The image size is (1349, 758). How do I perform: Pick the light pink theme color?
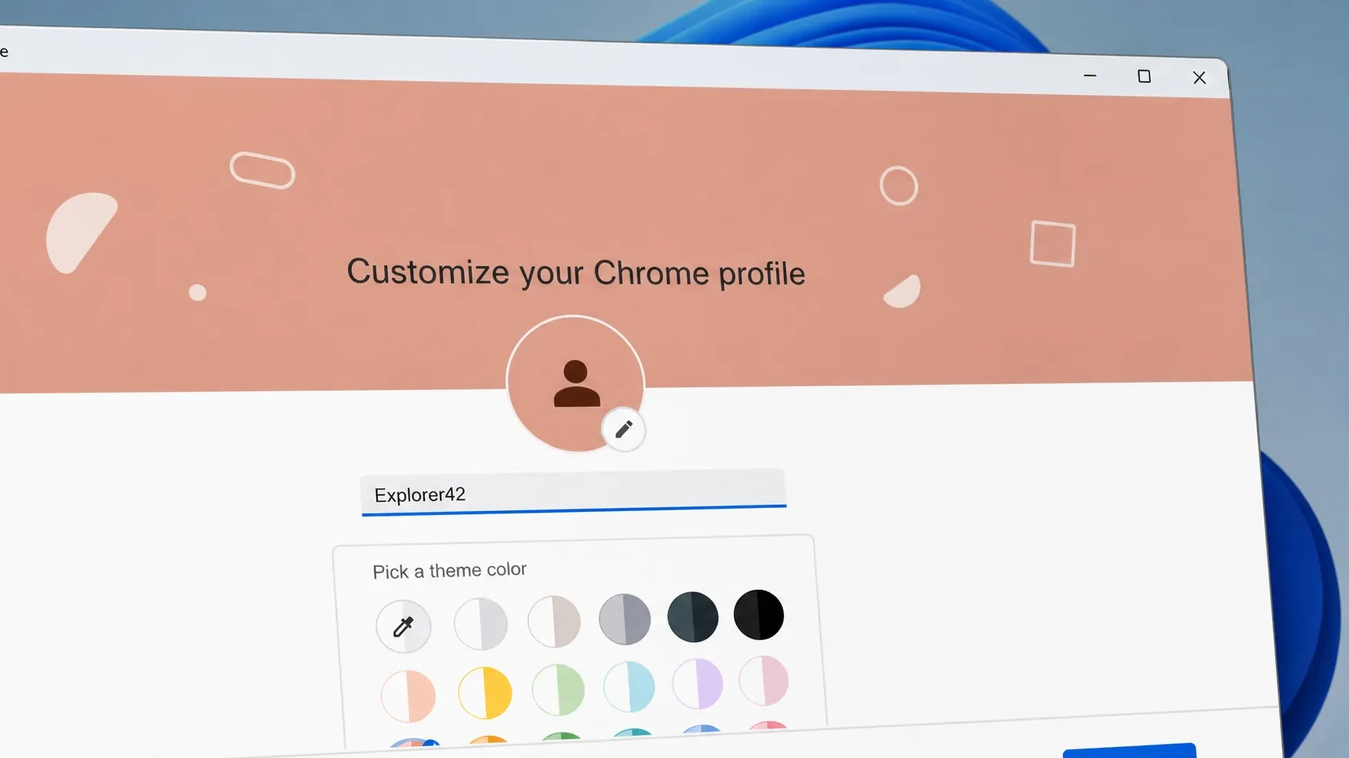pos(764,680)
